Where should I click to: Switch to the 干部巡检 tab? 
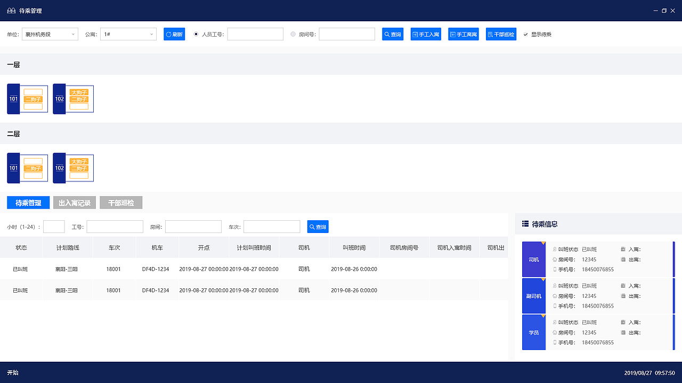[121, 203]
